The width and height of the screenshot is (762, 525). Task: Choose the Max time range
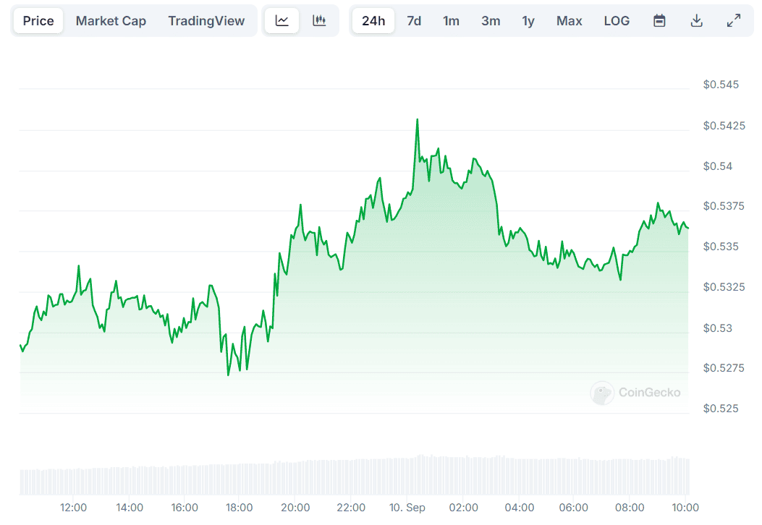(569, 21)
